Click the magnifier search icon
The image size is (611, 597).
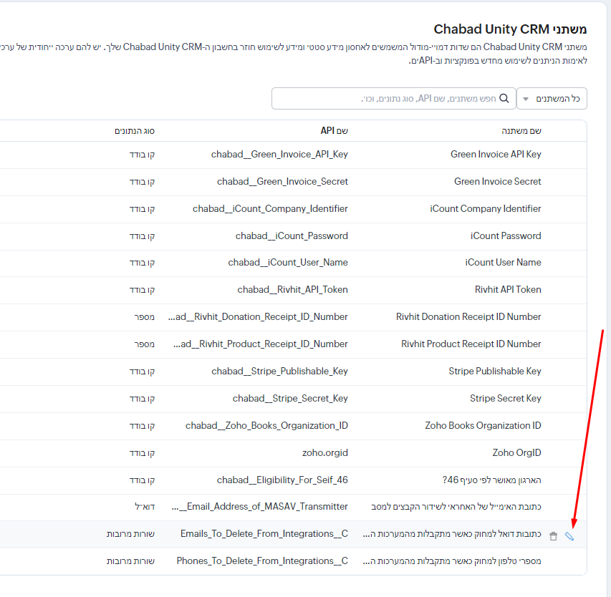pyautogui.click(x=504, y=98)
